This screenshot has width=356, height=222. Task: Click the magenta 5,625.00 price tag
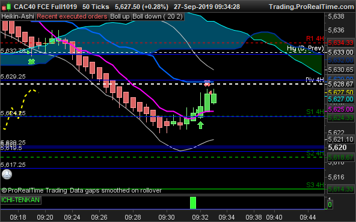point(341,109)
